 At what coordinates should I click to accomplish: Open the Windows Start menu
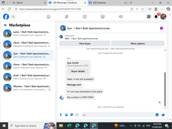pyautogui.click(x=4, y=126)
